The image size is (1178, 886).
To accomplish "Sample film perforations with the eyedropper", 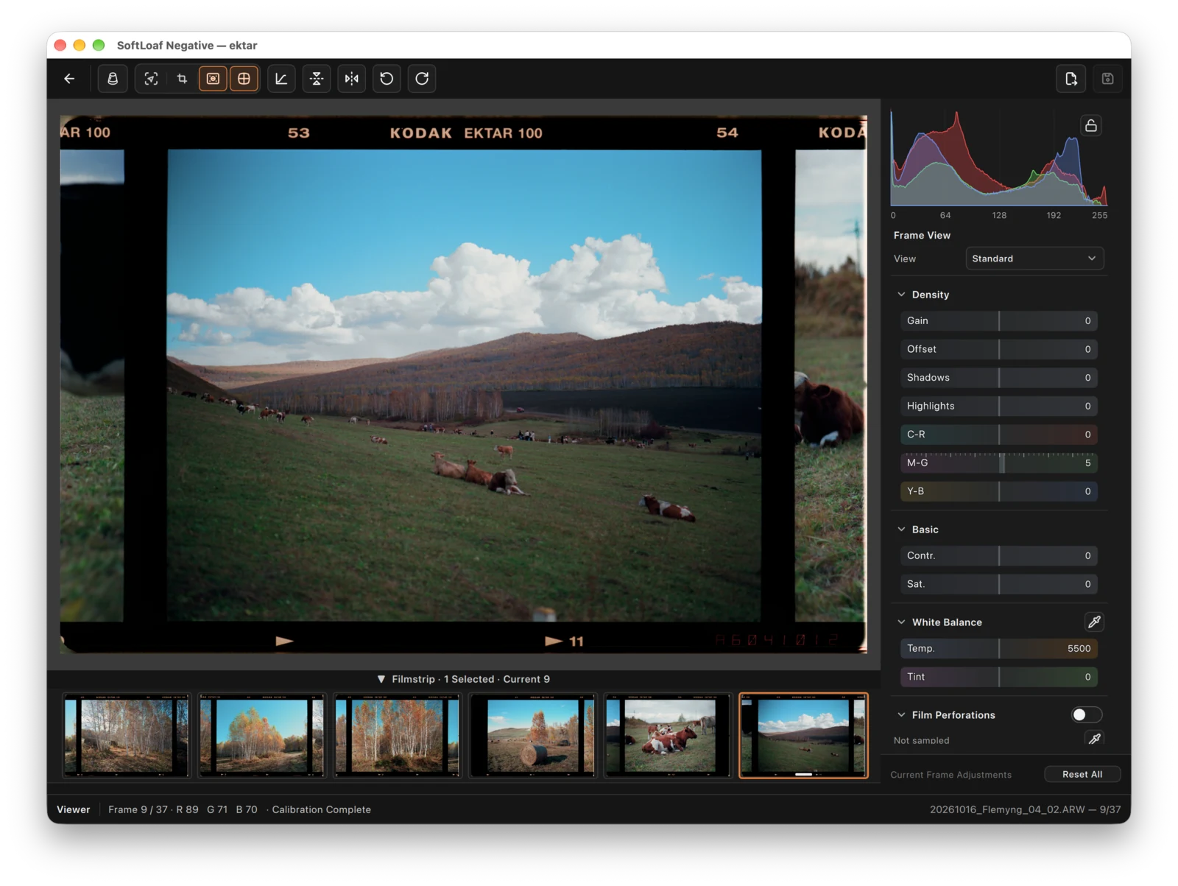I will (1095, 739).
